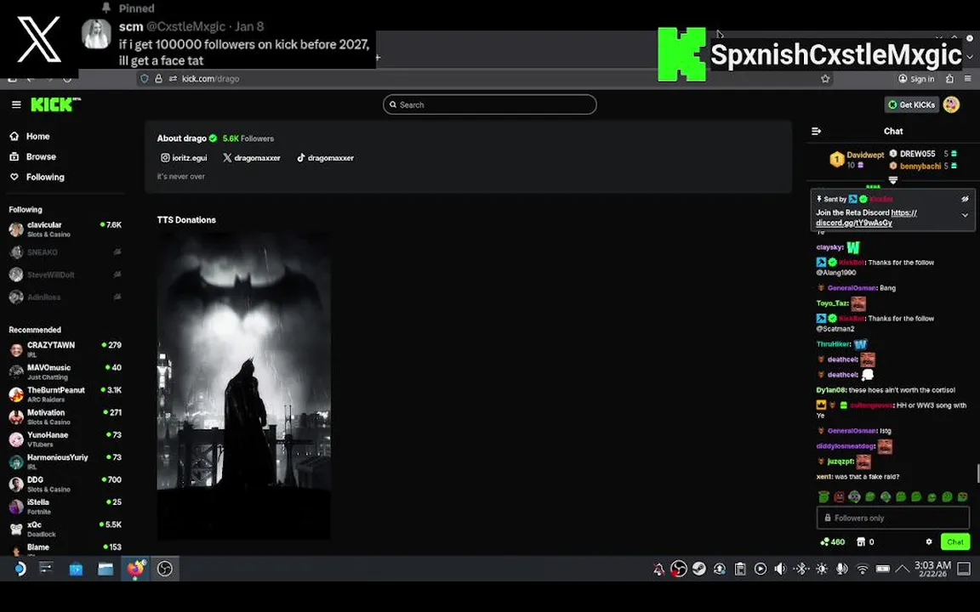Screen dimensions: 980x612
Task: Click DREW055 in chat leaderboard
Action: coord(918,154)
